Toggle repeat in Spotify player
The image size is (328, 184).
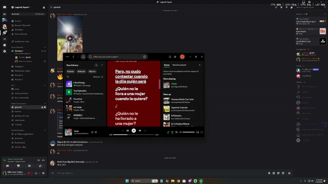pos(145,131)
